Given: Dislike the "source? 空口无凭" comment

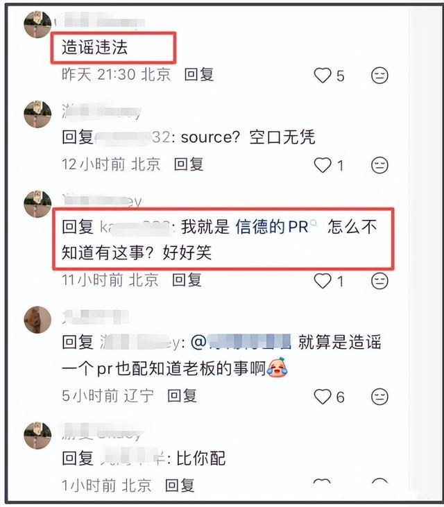Looking at the screenshot, I should click(379, 165).
